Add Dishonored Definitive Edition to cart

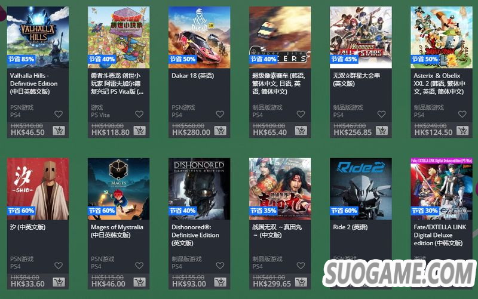click(220, 282)
